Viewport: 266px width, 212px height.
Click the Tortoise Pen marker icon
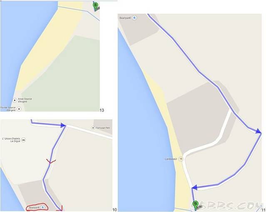(93, 128)
